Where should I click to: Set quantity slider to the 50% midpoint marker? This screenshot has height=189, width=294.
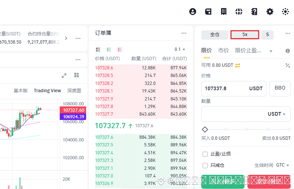point(247,129)
